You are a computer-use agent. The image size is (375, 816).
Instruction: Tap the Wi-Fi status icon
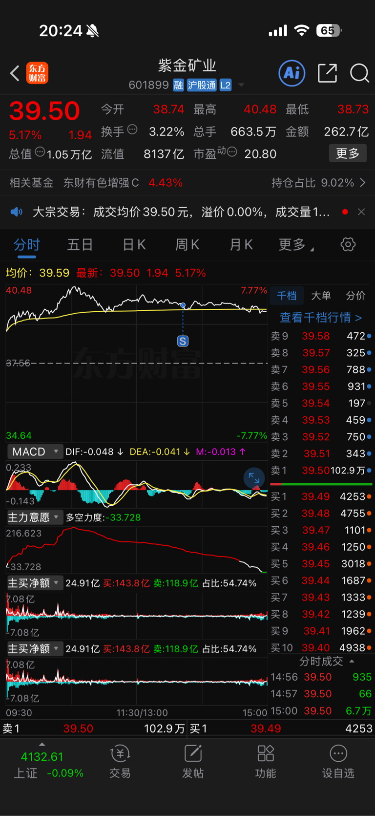[302, 31]
